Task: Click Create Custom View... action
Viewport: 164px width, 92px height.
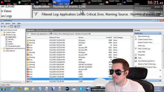Action: 145,39
